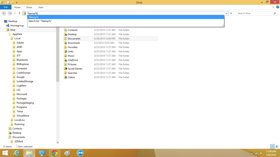280x157 pixels.
Task: Click the Saved Games folder icon
Action: 66,68
